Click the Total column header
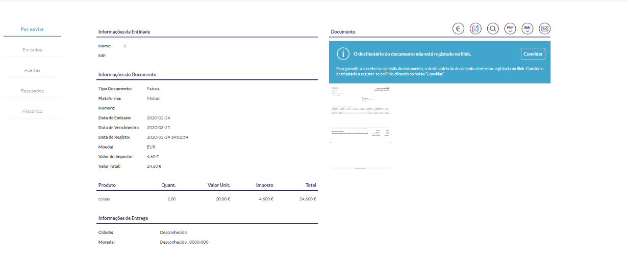The width and height of the screenshot is (628, 264). 311,185
